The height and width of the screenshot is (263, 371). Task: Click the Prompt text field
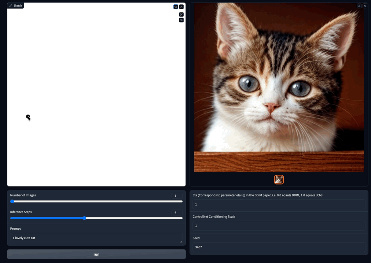(x=96, y=238)
